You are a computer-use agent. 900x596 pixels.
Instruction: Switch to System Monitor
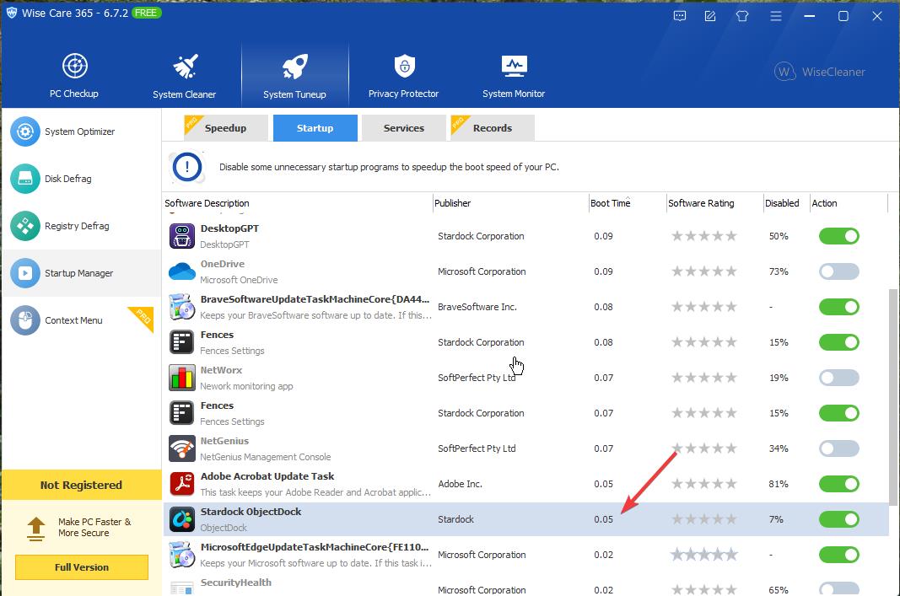point(514,75)
